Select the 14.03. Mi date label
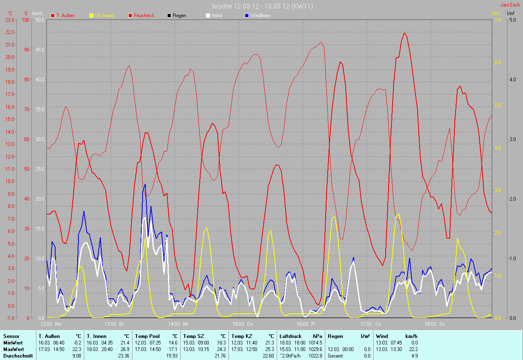Screen dimensions: 523x360 click(x=179, y=324)
